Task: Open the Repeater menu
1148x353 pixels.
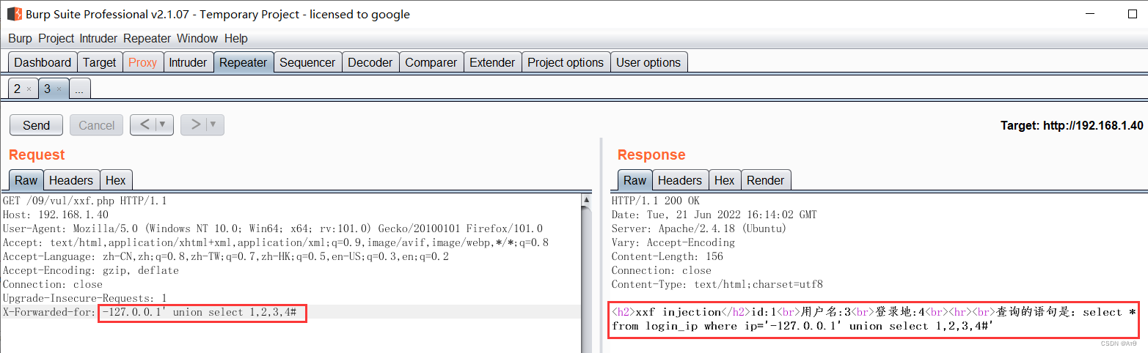Action: tap(147, 38)
